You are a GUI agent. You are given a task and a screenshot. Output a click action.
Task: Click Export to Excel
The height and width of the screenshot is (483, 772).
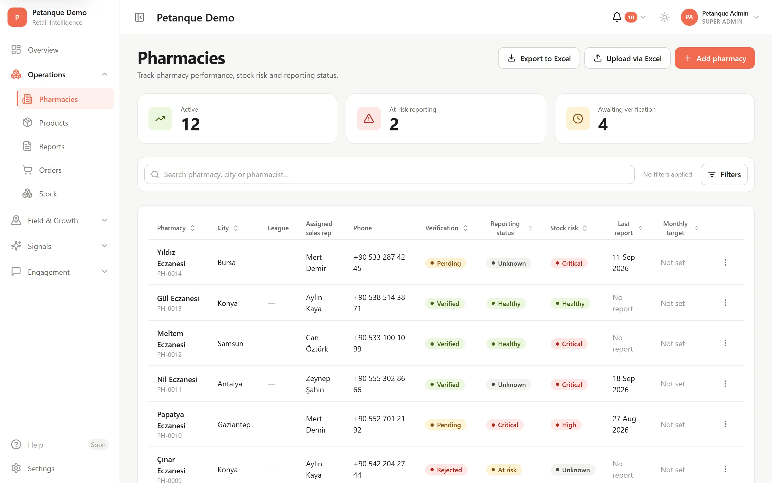point(539,58)
